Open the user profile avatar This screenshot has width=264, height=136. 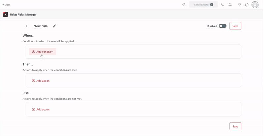[255, 5]
